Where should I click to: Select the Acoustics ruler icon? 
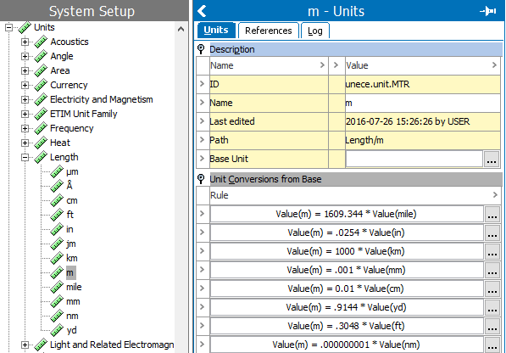[x=41, y=42]
